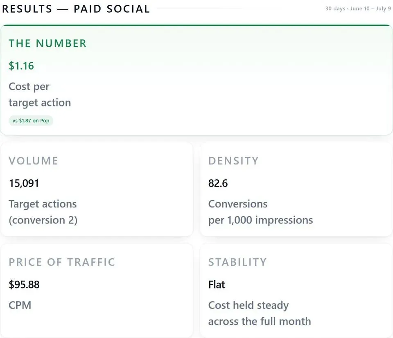This screenshot has height=338, width=393.
Task: Click the 15,091 target actions value
Action: pos(24,183)
